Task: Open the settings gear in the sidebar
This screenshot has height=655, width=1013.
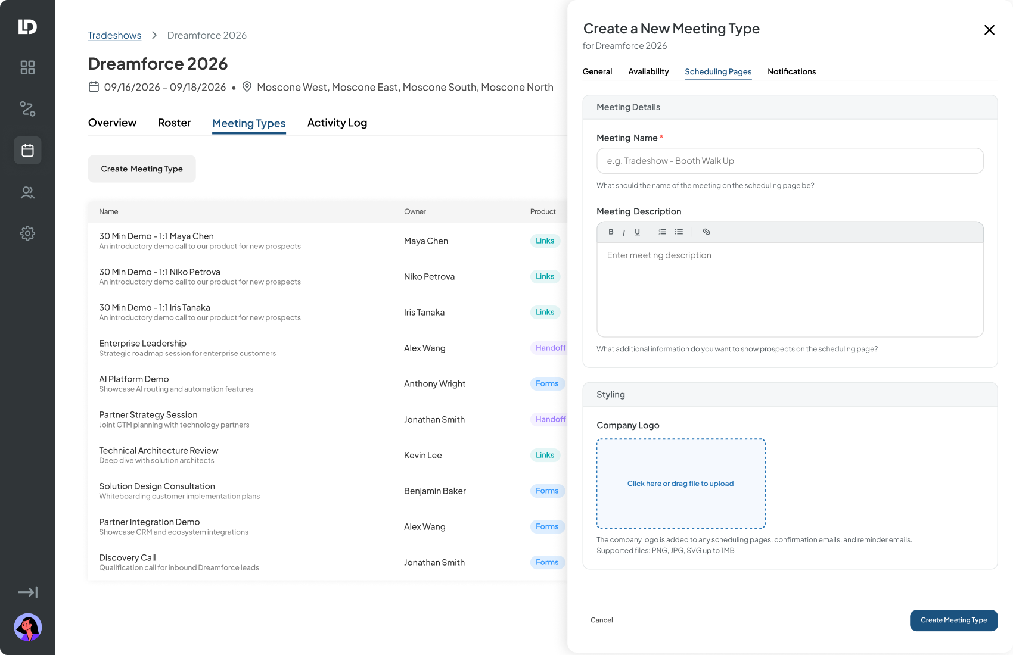Action: pos(27,233)
